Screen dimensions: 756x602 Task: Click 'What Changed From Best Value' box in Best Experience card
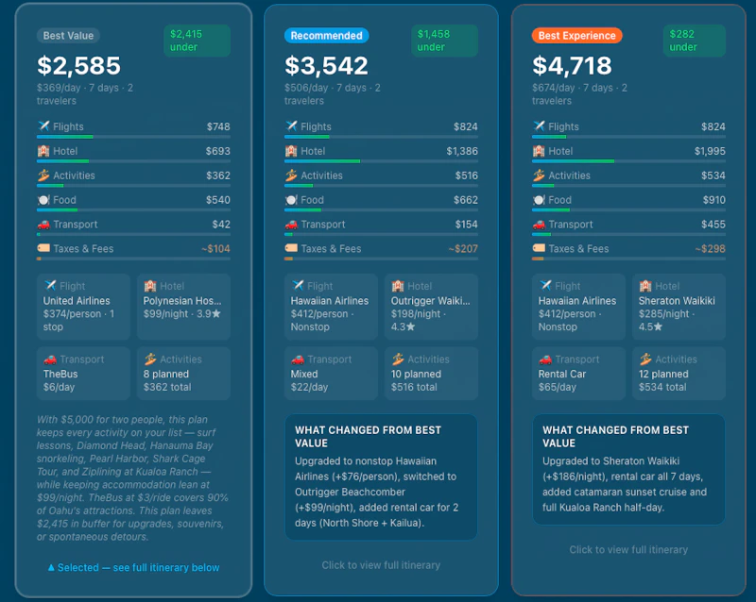[x=628, y=469]
